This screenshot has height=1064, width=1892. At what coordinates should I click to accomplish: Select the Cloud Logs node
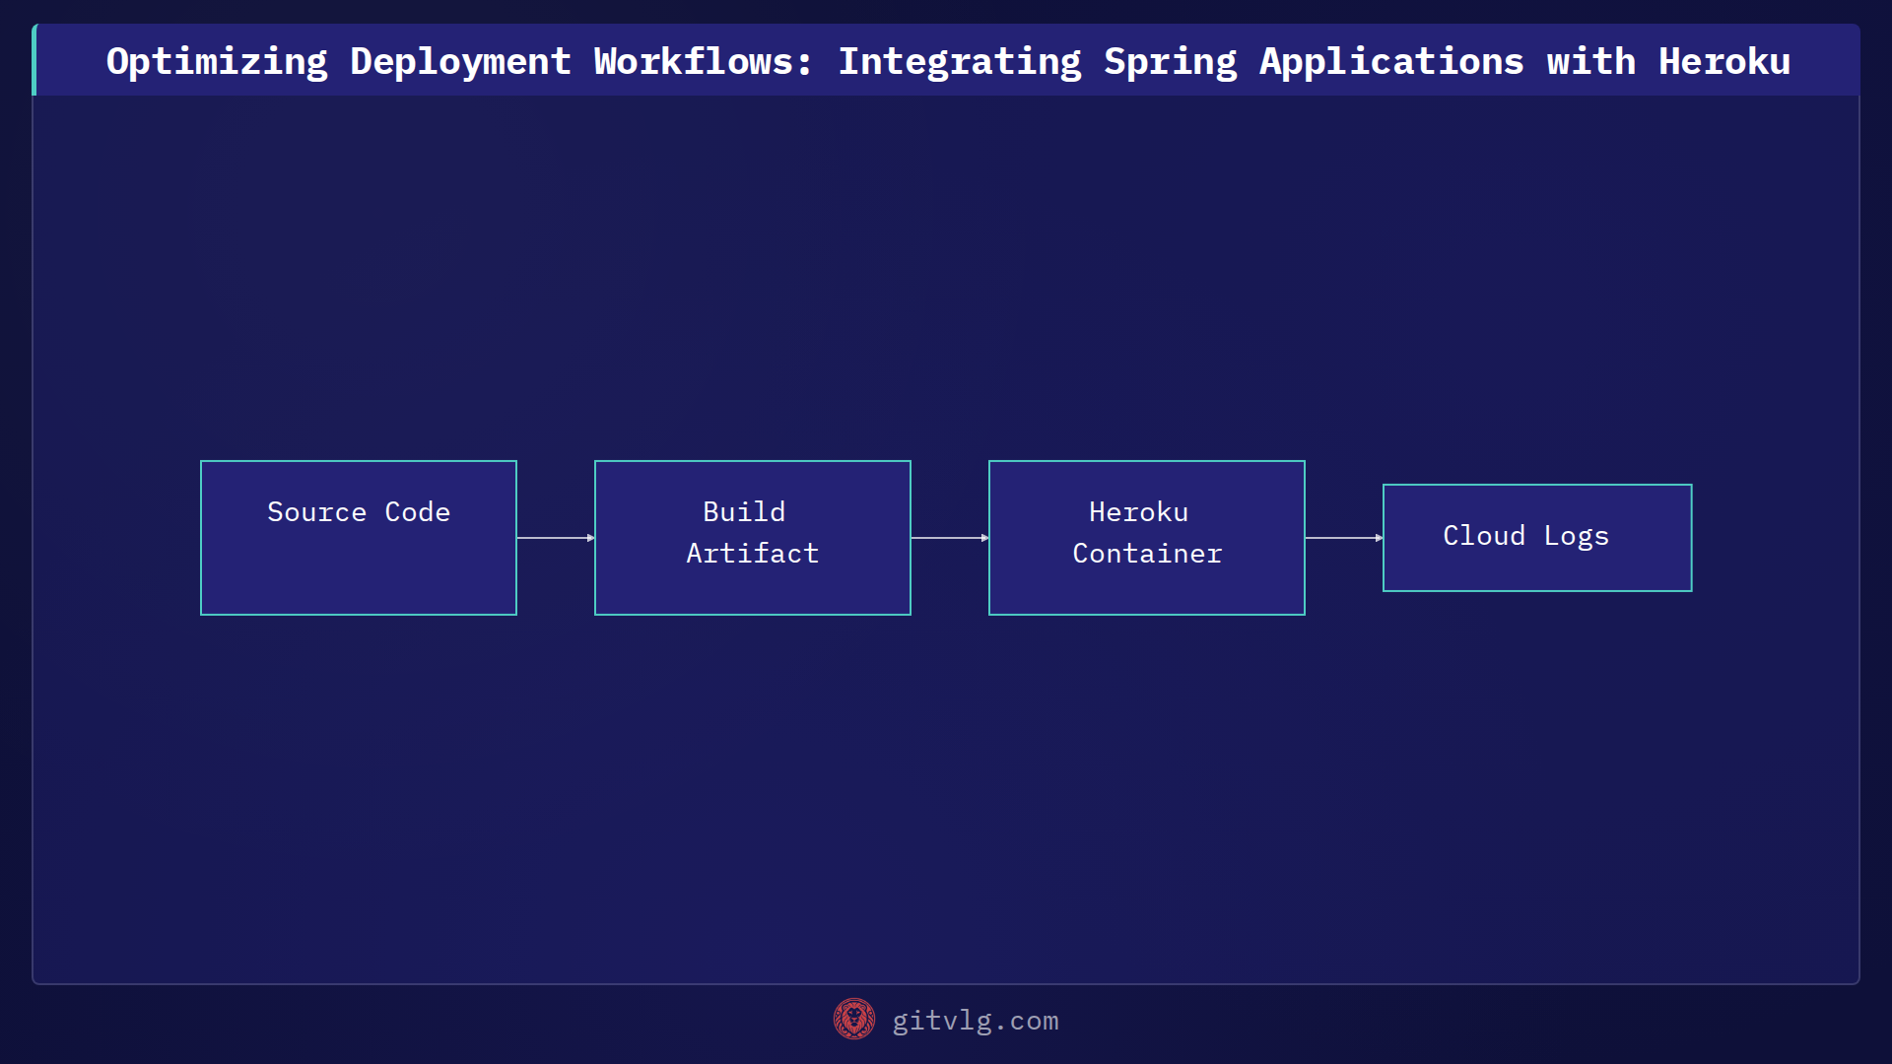(x=1537, y=538)
